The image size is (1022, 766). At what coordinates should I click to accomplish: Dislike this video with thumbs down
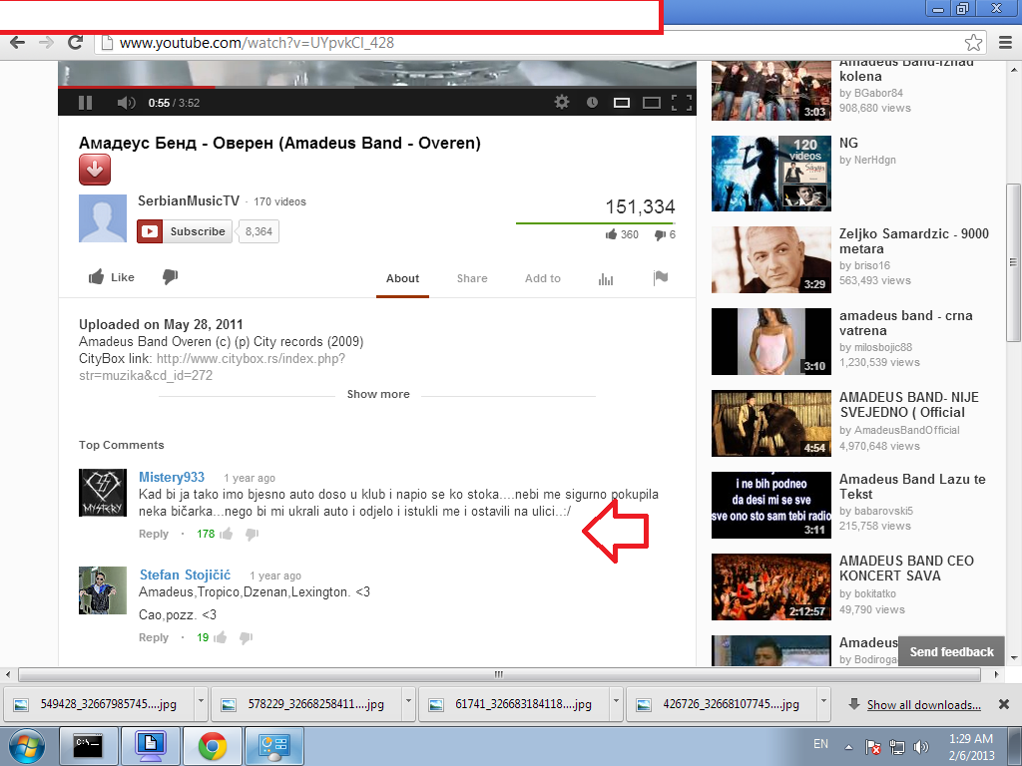coord(170,277)
